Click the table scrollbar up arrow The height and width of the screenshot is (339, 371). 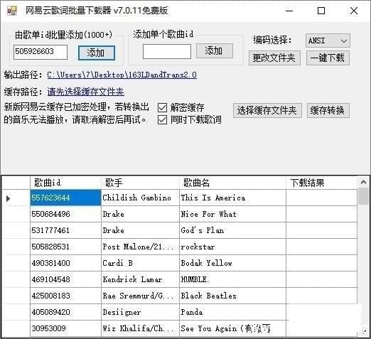pos(363,182)
